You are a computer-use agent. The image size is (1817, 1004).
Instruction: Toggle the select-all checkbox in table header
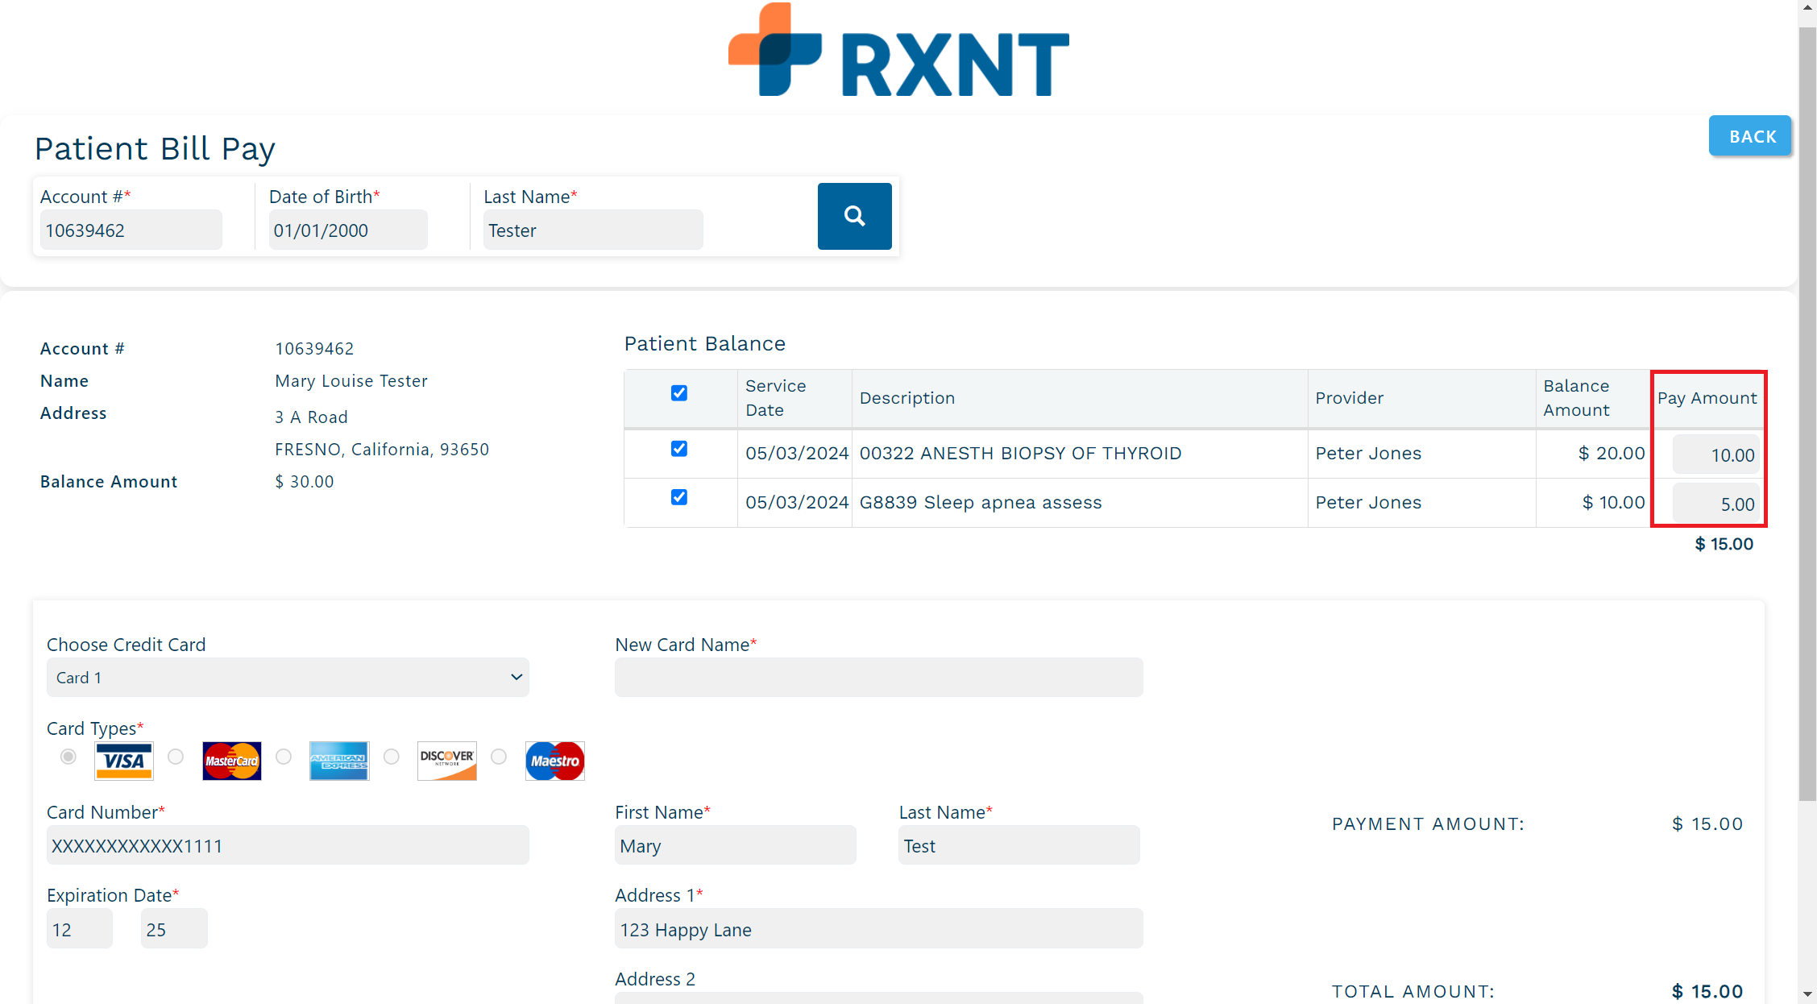[x=679, y=393]
